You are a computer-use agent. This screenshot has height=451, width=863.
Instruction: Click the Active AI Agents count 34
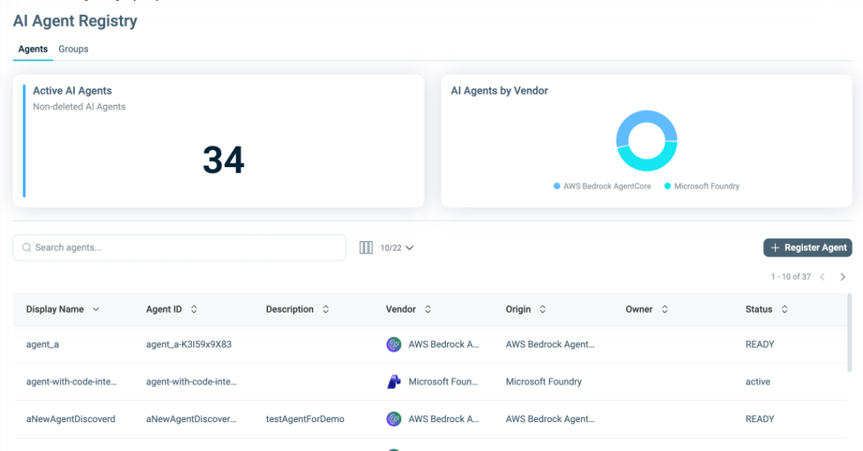coord(224,160)
